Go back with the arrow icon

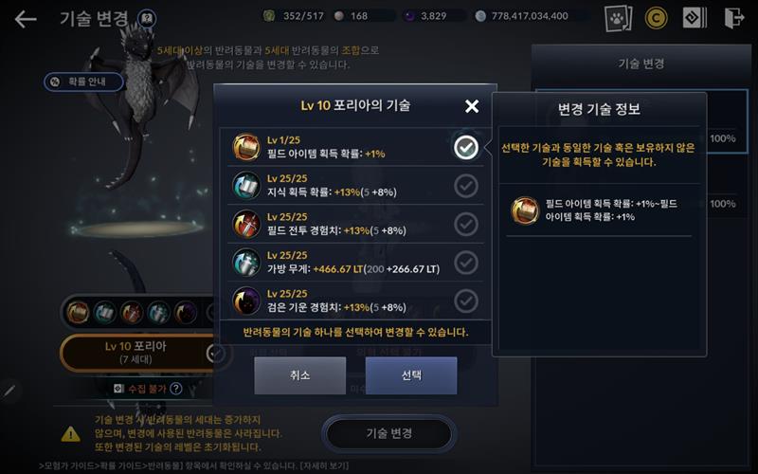tap(26, 19)
